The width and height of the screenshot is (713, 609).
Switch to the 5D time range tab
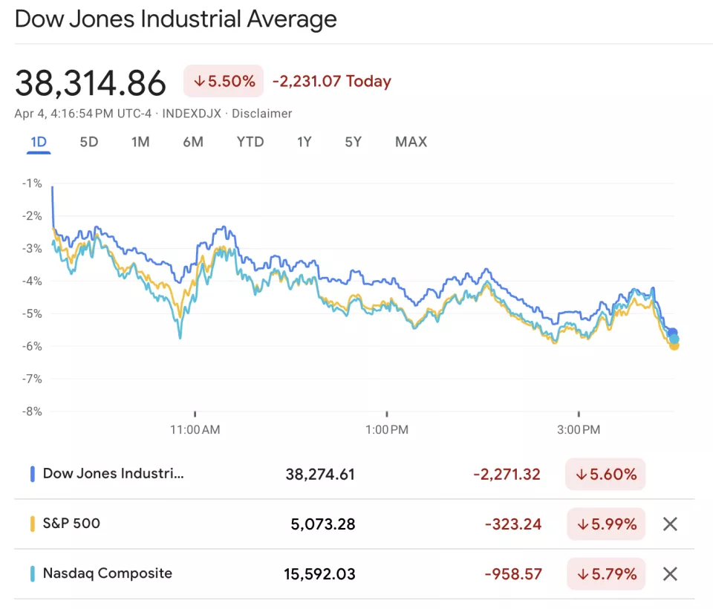pyautogui.click(x=89, y=142)
